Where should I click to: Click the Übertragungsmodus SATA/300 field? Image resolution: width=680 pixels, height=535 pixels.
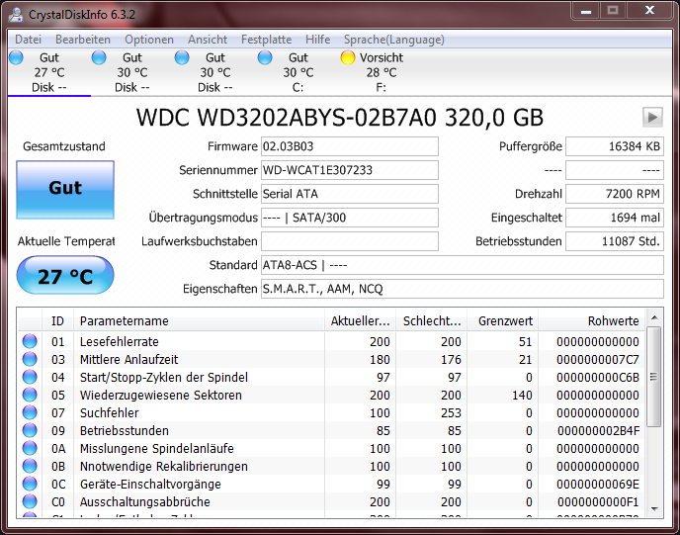[x=350, y=218]
